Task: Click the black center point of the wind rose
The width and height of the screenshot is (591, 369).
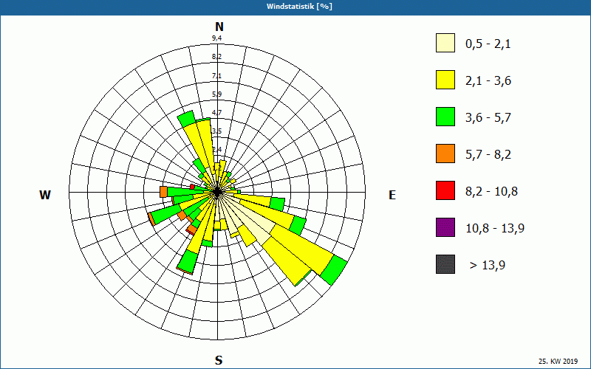Action: (217, 193)
